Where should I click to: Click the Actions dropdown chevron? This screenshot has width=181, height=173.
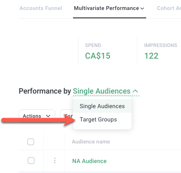(48, 116)
